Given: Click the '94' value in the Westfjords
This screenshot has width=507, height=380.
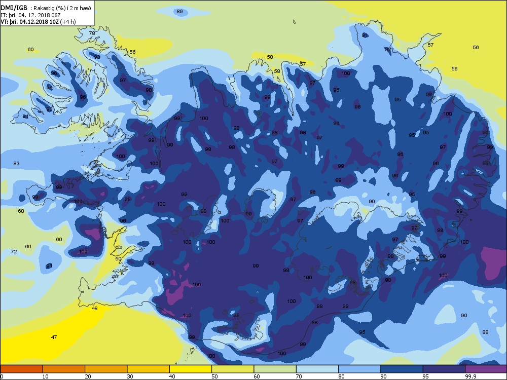Looking at the screenshot, I should tap(49, 87).
